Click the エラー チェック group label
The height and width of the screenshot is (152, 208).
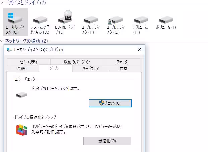pos(25,79)
